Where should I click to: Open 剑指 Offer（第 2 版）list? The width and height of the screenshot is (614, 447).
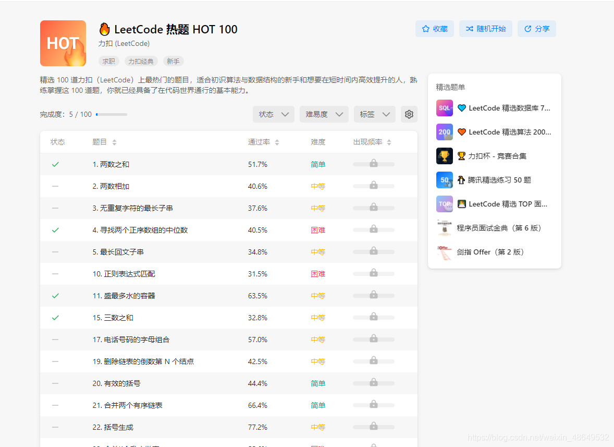[x=490, y=252]
